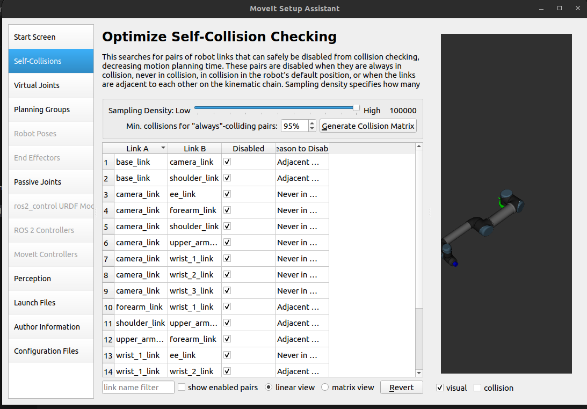Click the Generate Collision Matrix button
Screen dimensions: 587x409
[368, 126]
